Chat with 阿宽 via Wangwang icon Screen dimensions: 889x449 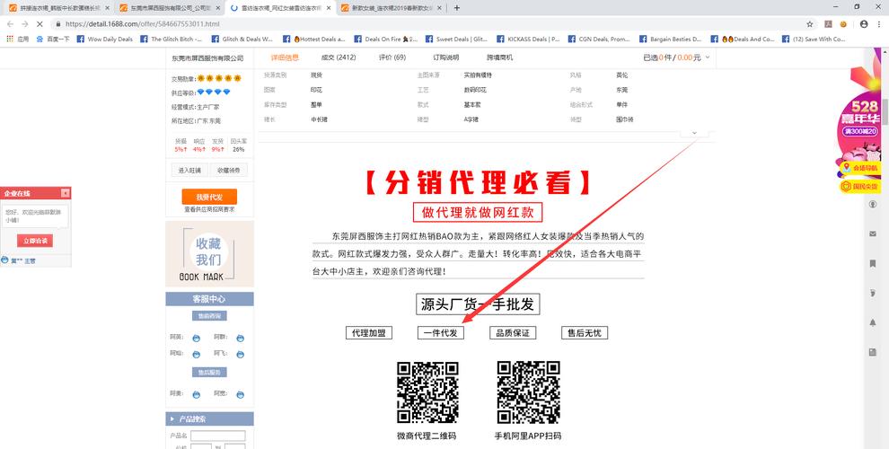click(x=241, y=394)
